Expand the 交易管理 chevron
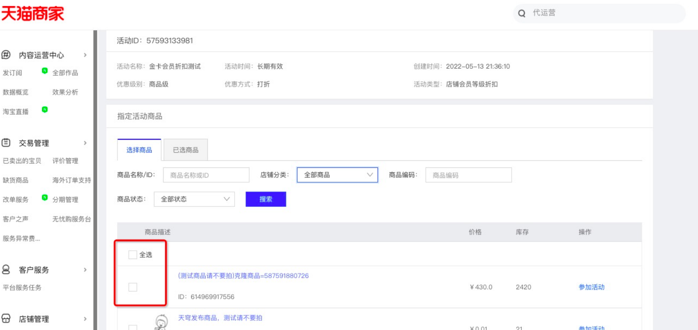Viewport: 698px width, 330px height. click(x=85, y=143)
